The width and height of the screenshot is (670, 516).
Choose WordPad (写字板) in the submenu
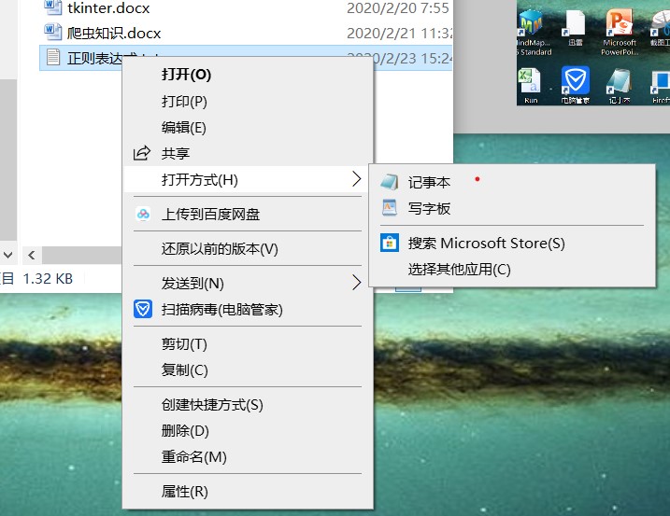pyautogui.click(x=429, y=209)
